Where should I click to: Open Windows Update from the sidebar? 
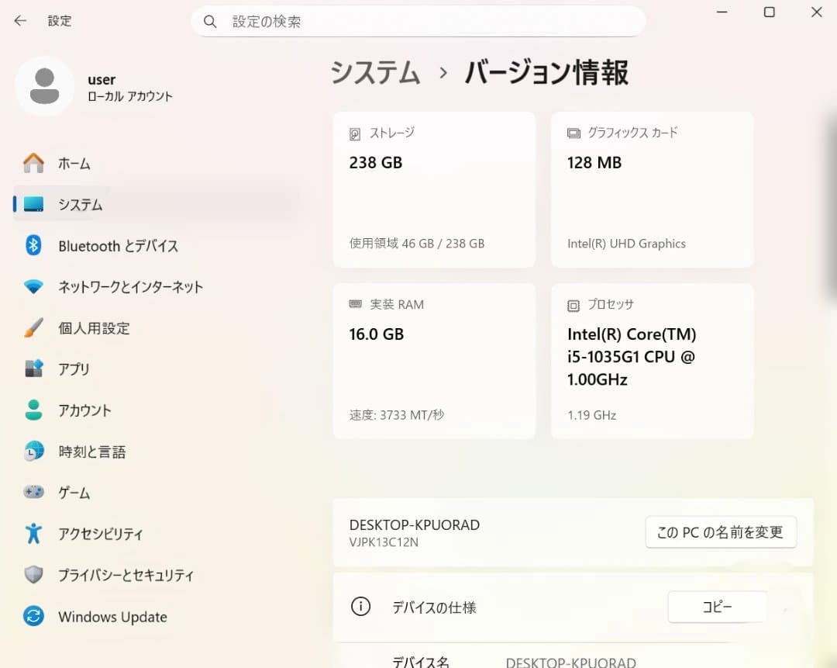(112, 616)
